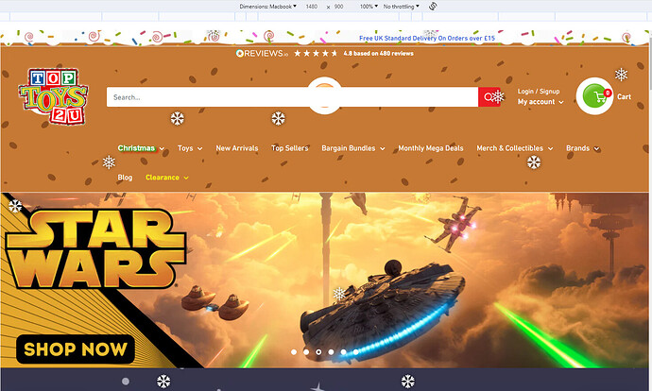Open the 100% zoom dropdown
652x391 pixels.
(369, 7)
